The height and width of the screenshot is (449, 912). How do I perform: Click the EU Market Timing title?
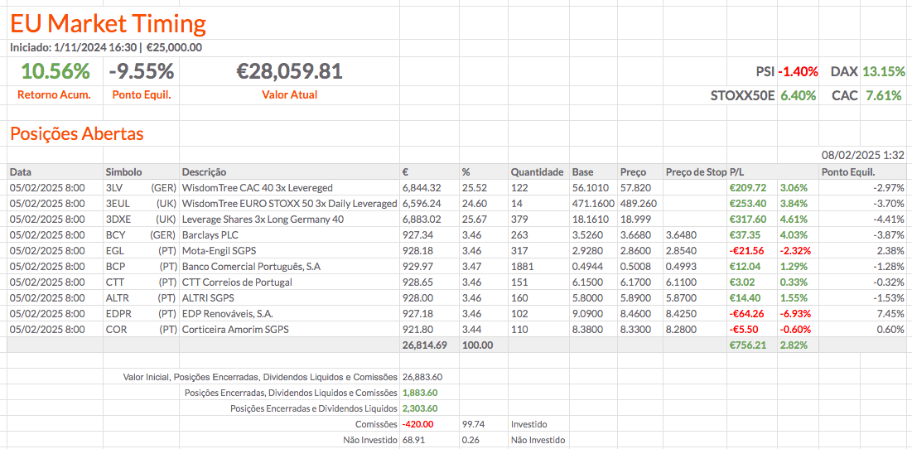(108, 23)
